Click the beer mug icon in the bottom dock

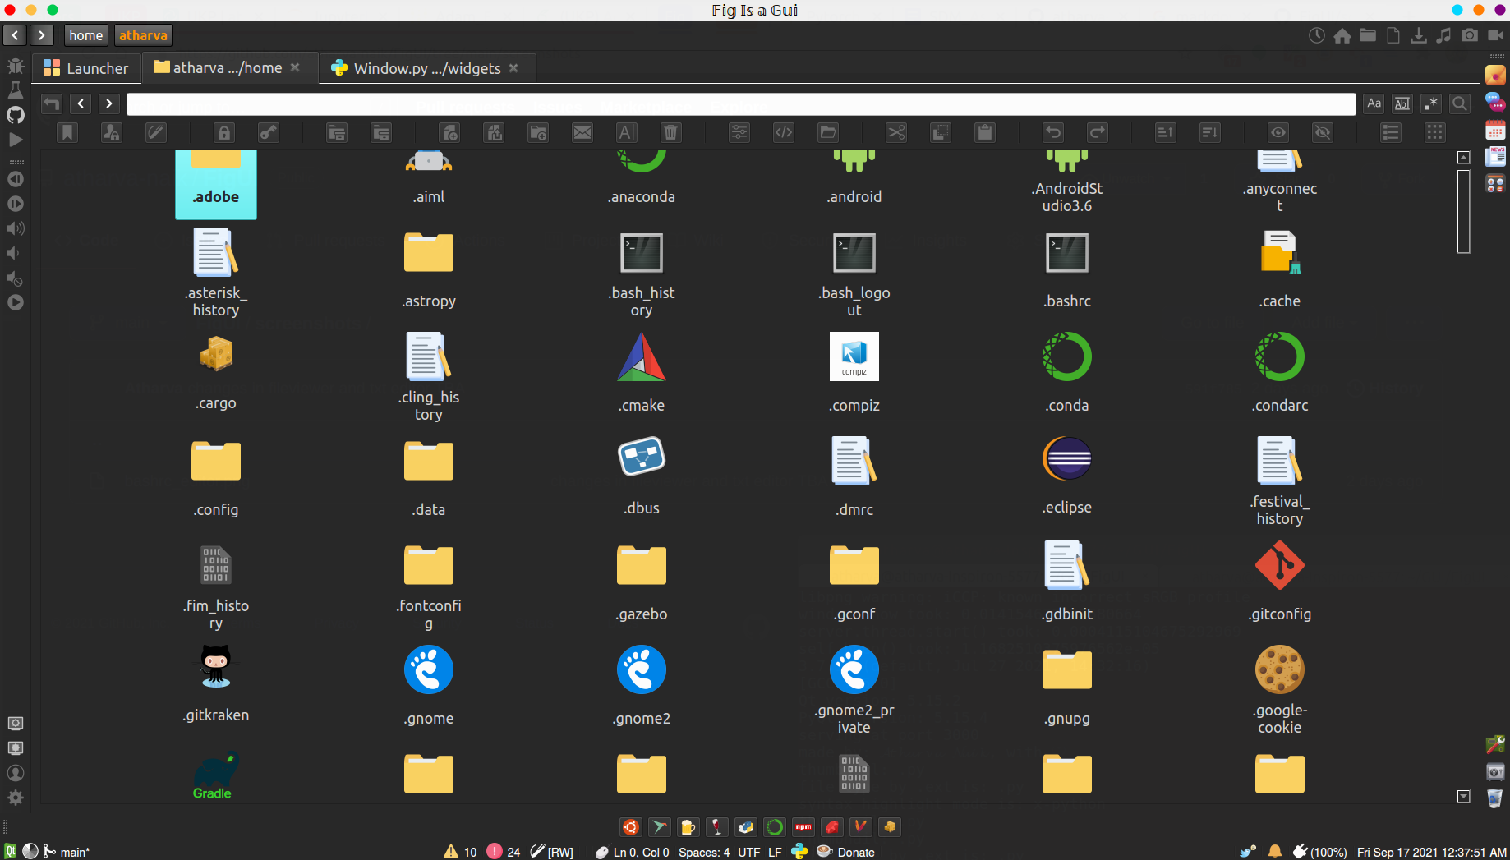click(x=688, y=827)
